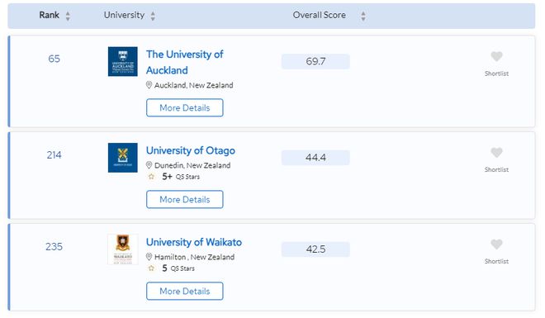Click the location pin beside Hamilton, New Zealand
The image size is (545, 318).
[149, 257]
